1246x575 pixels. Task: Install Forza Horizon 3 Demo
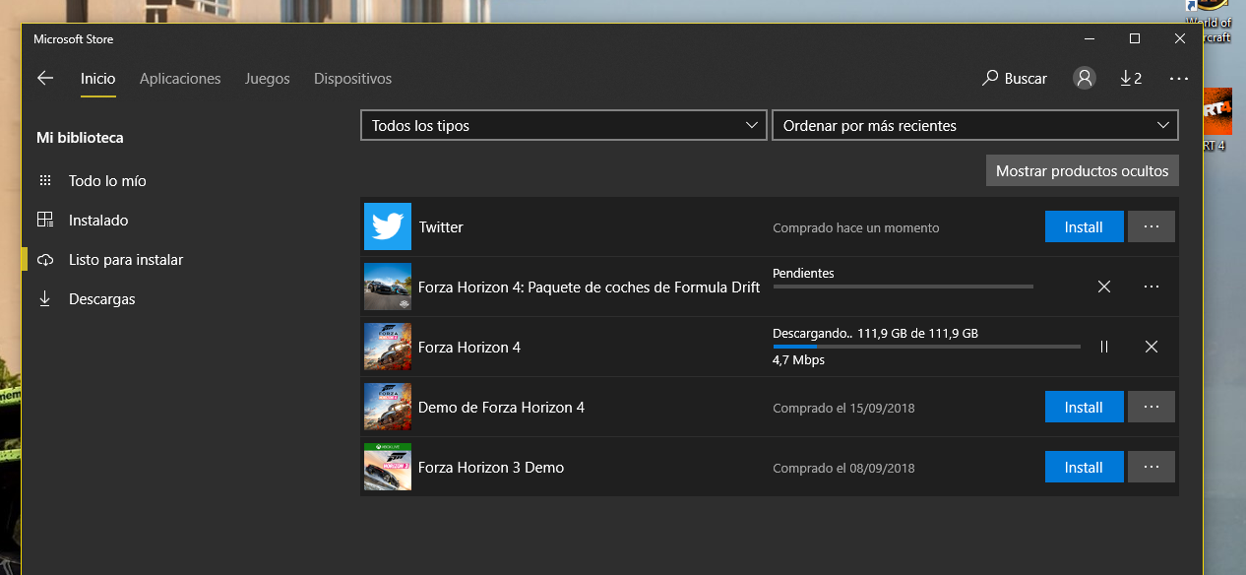pos(1084,468)
